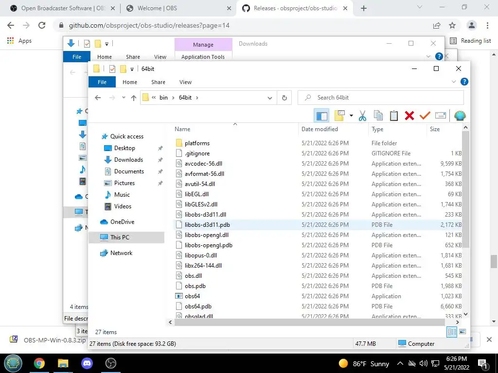498x373 pixels.
Task: Select the platforms folder
Action: click(197, 143)
